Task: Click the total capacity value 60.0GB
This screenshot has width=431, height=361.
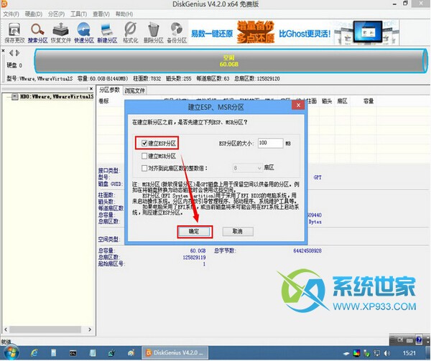Action: tap(198, 250)
